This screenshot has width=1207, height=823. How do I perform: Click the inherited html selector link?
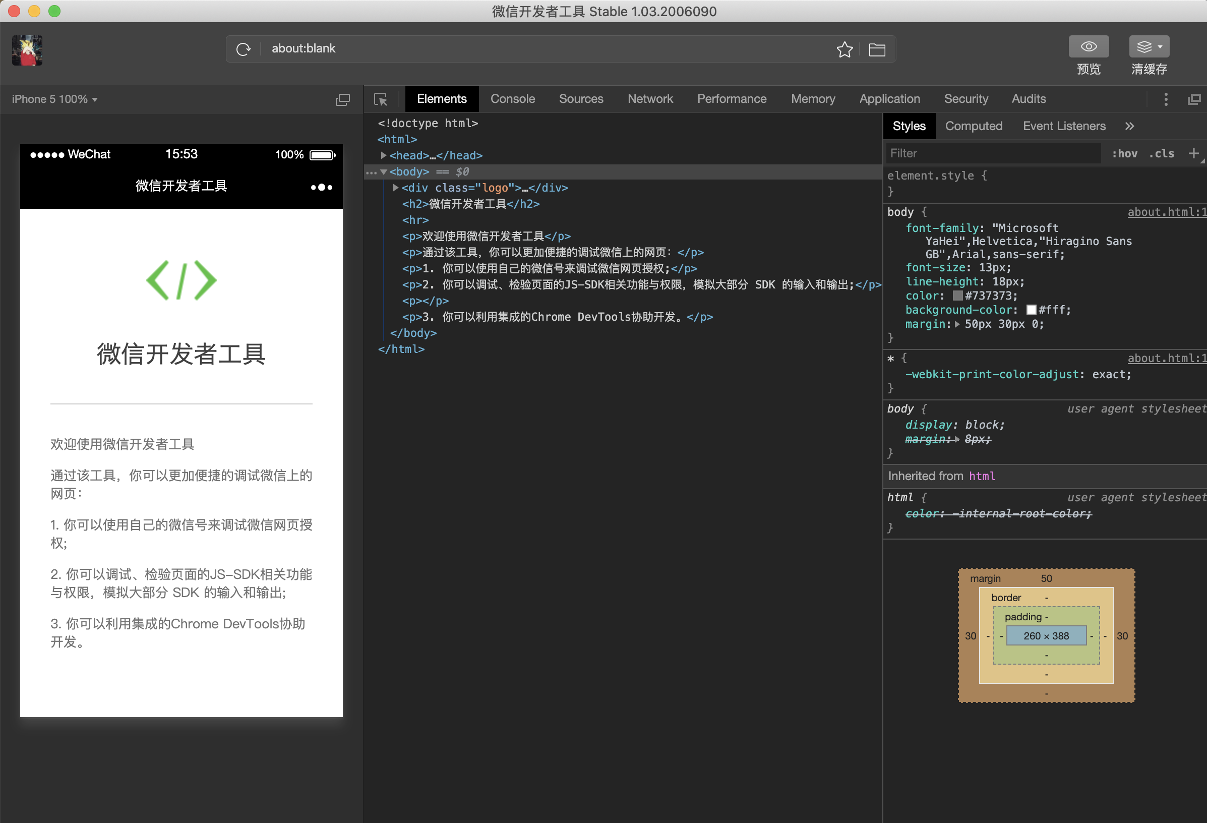982,476
